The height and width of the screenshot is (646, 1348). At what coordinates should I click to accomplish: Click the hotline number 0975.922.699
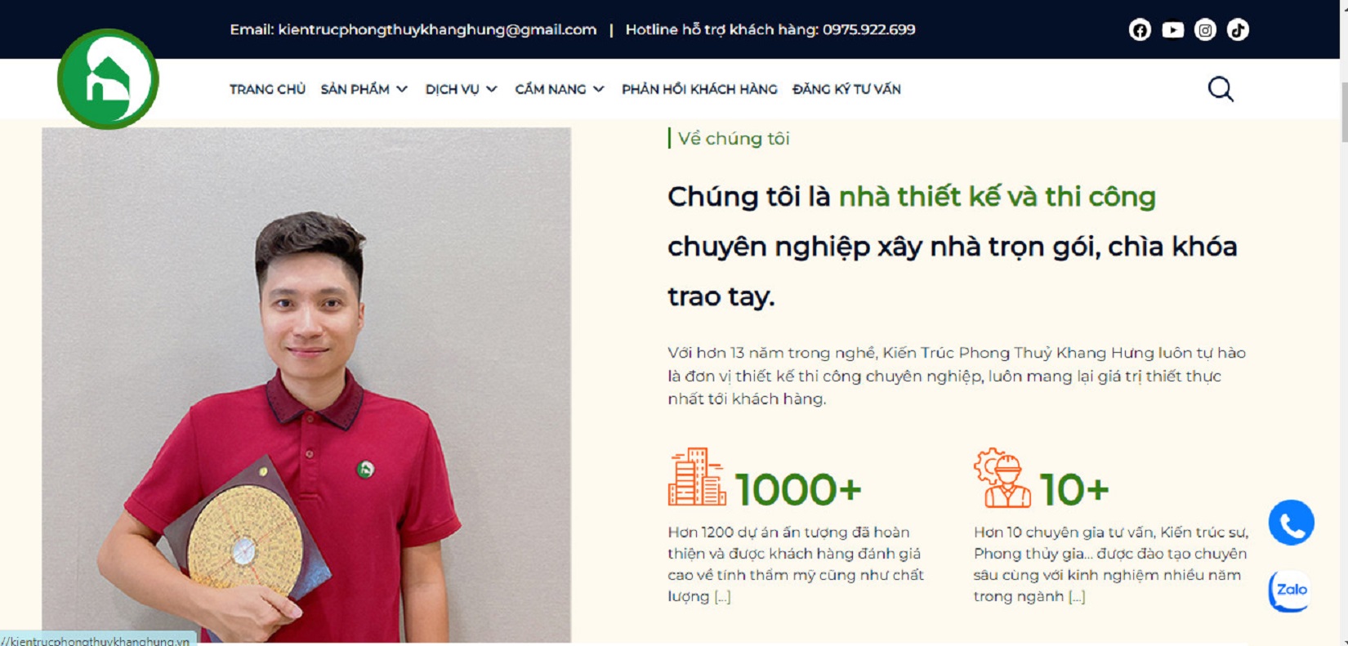point(868,29)
